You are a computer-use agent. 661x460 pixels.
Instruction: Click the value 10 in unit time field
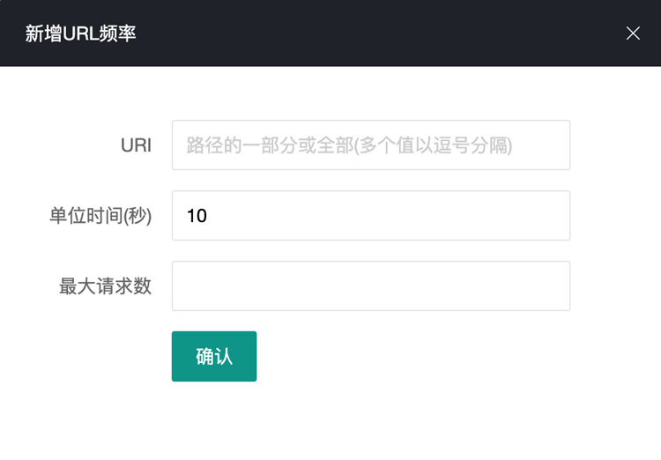pyautogui.click(x=197, y=216)
